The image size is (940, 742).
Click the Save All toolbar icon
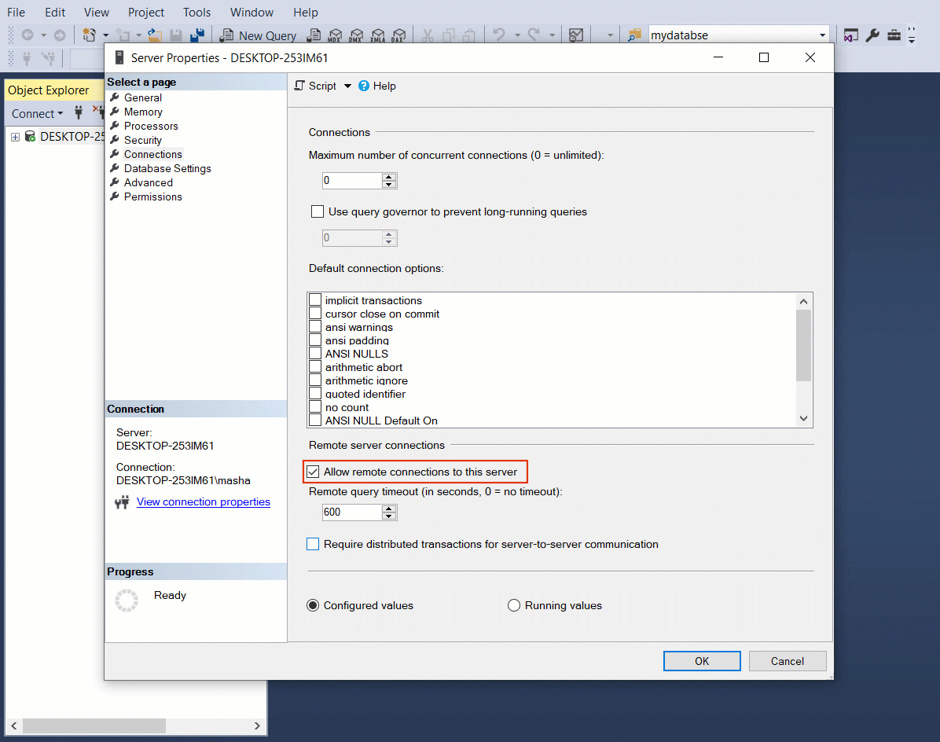click(197, 35)
